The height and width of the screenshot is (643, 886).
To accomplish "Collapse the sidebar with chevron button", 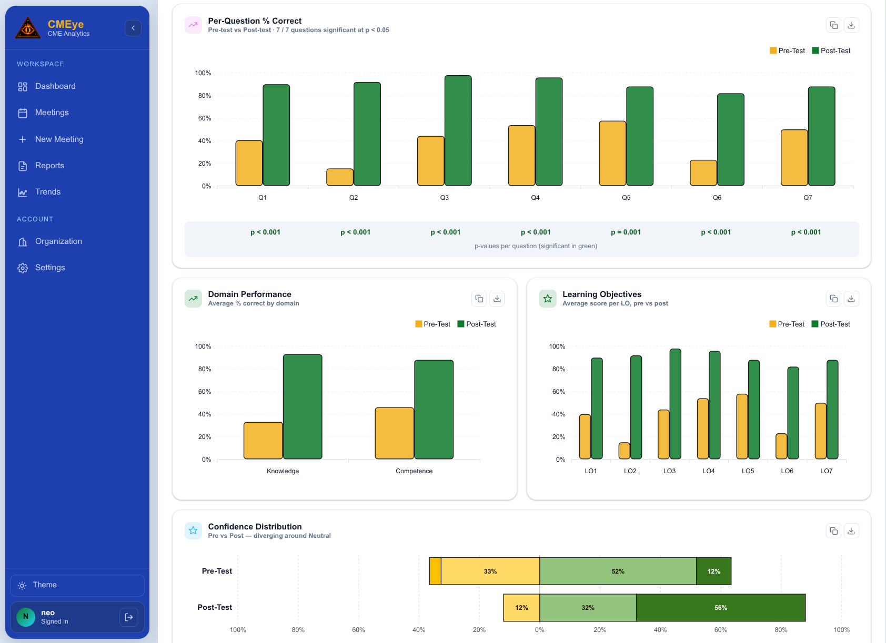I will (x=133, y=28).
